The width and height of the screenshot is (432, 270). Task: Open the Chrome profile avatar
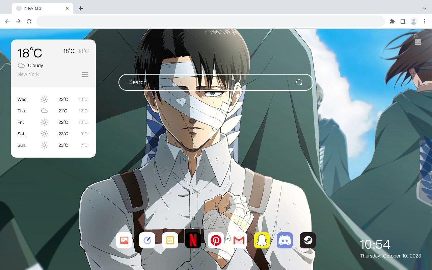point(414,21)
